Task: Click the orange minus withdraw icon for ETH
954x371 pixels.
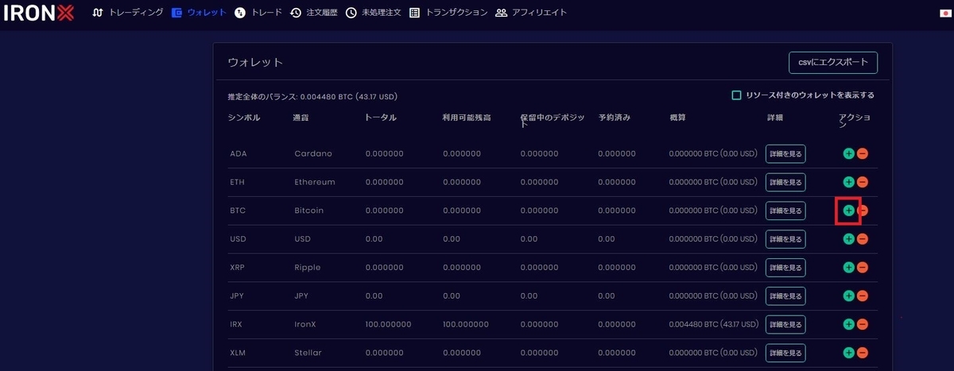Action: coord(862,182)
